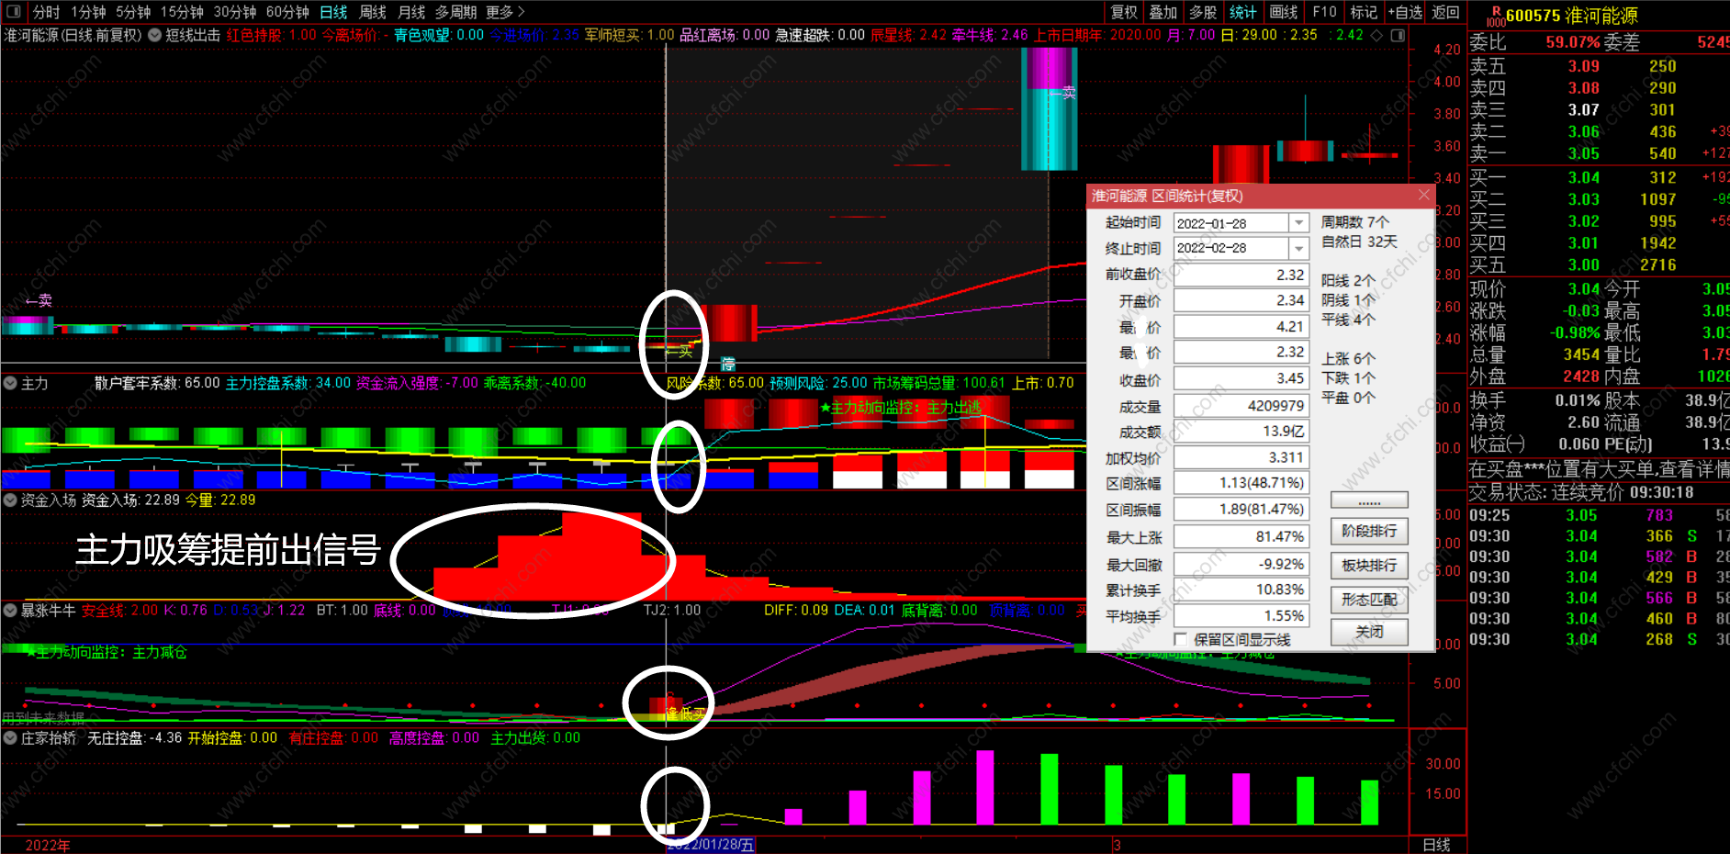Viewport: 1730px width, 854px height.
Task: Click the 平均换手 value 1.55%
Action: pos(1241,616)
